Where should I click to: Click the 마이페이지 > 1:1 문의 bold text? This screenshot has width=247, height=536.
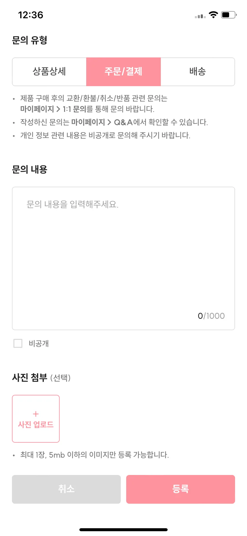[53, 109]
